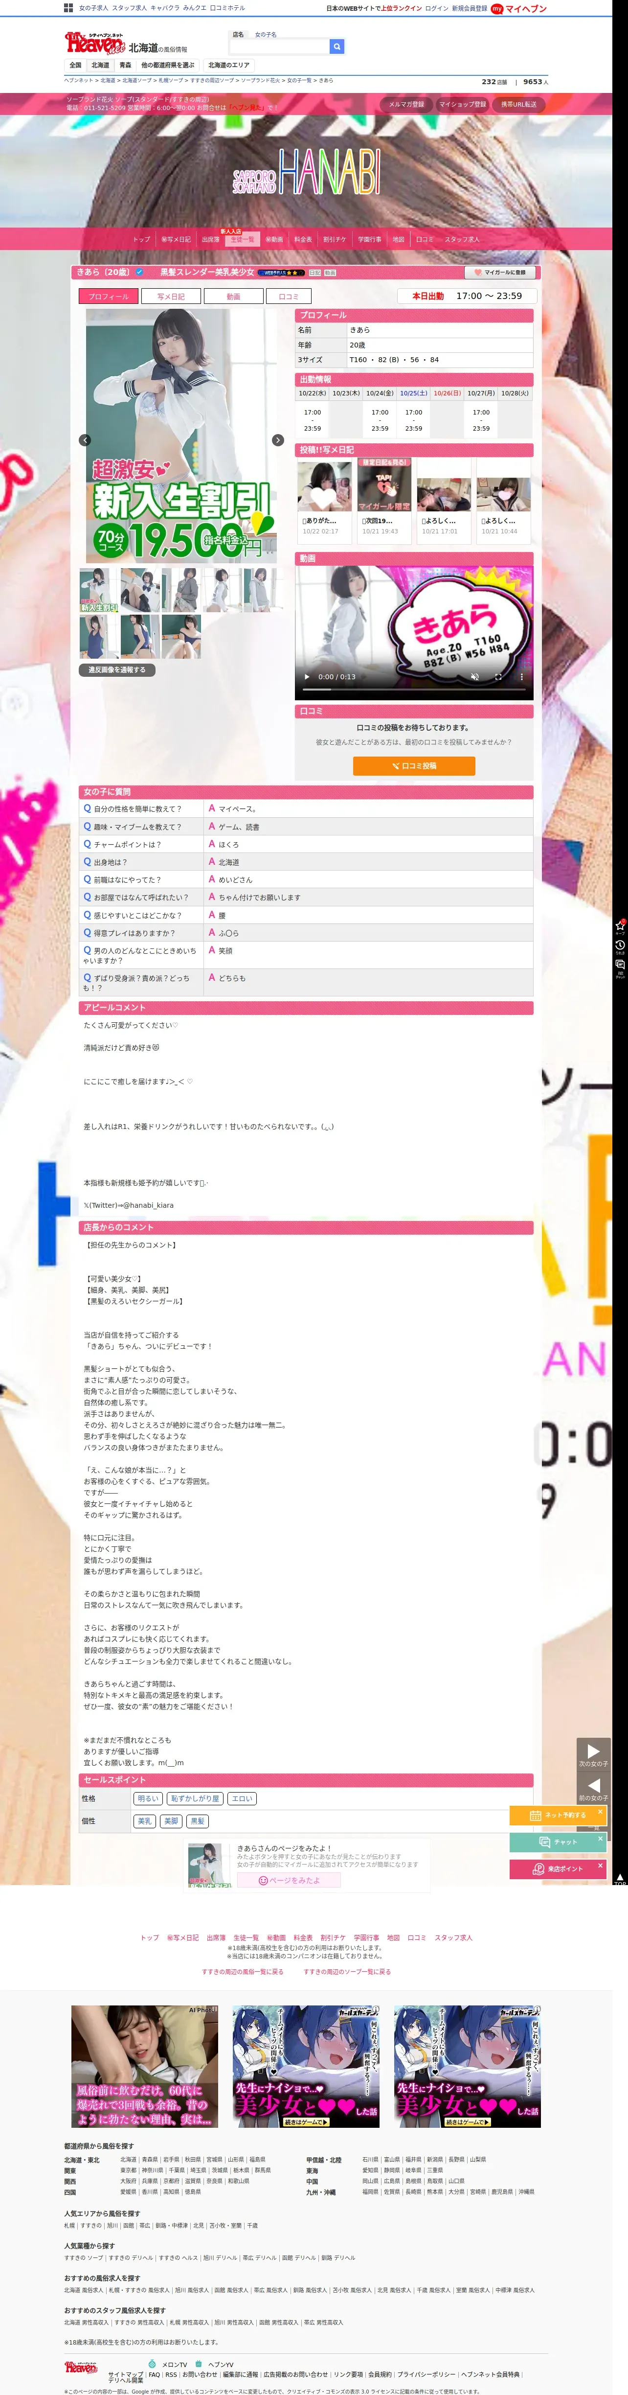Viewport: 628px width, 2395px height.
Task: Click the 新規会員登録 link in header
Action: (469, 8)
